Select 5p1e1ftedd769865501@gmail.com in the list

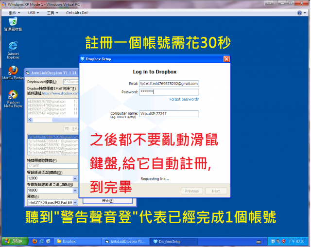coord(53,145)
